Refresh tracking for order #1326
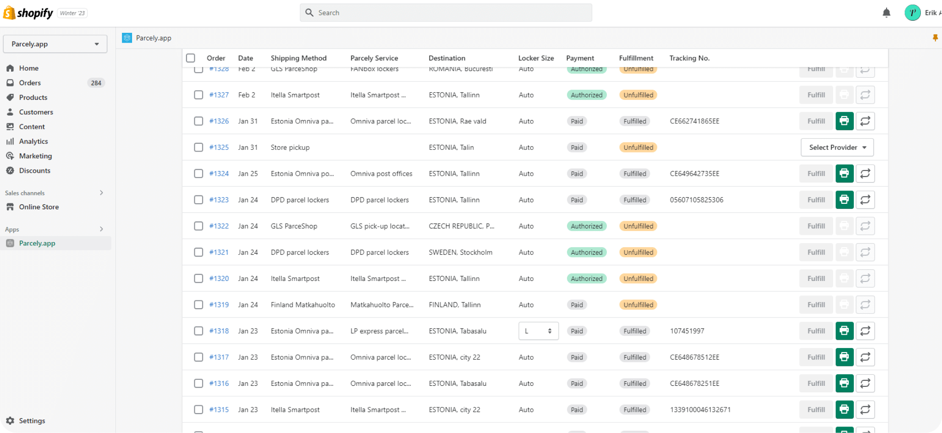 [x=865, y=121]
